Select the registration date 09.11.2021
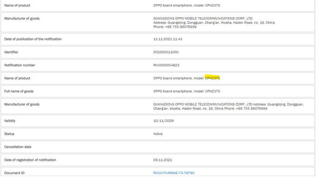 pyautogui.click(x=163, y=160)
